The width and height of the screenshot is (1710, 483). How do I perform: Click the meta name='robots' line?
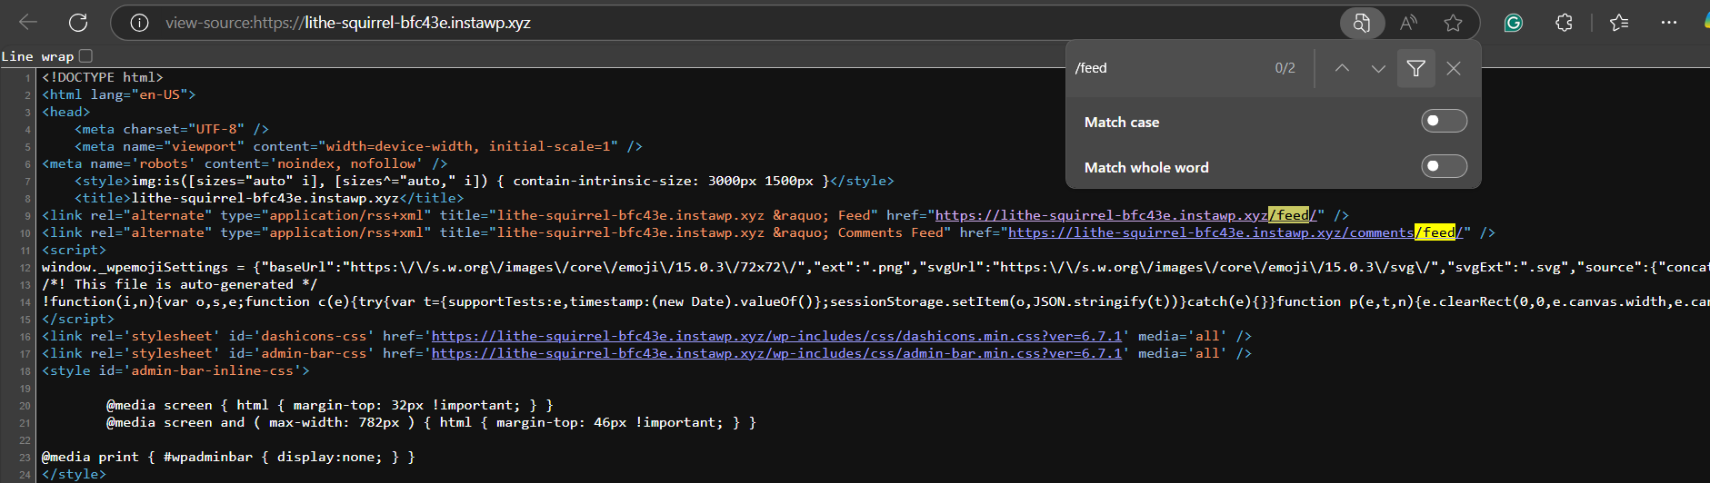pos(245,163)
